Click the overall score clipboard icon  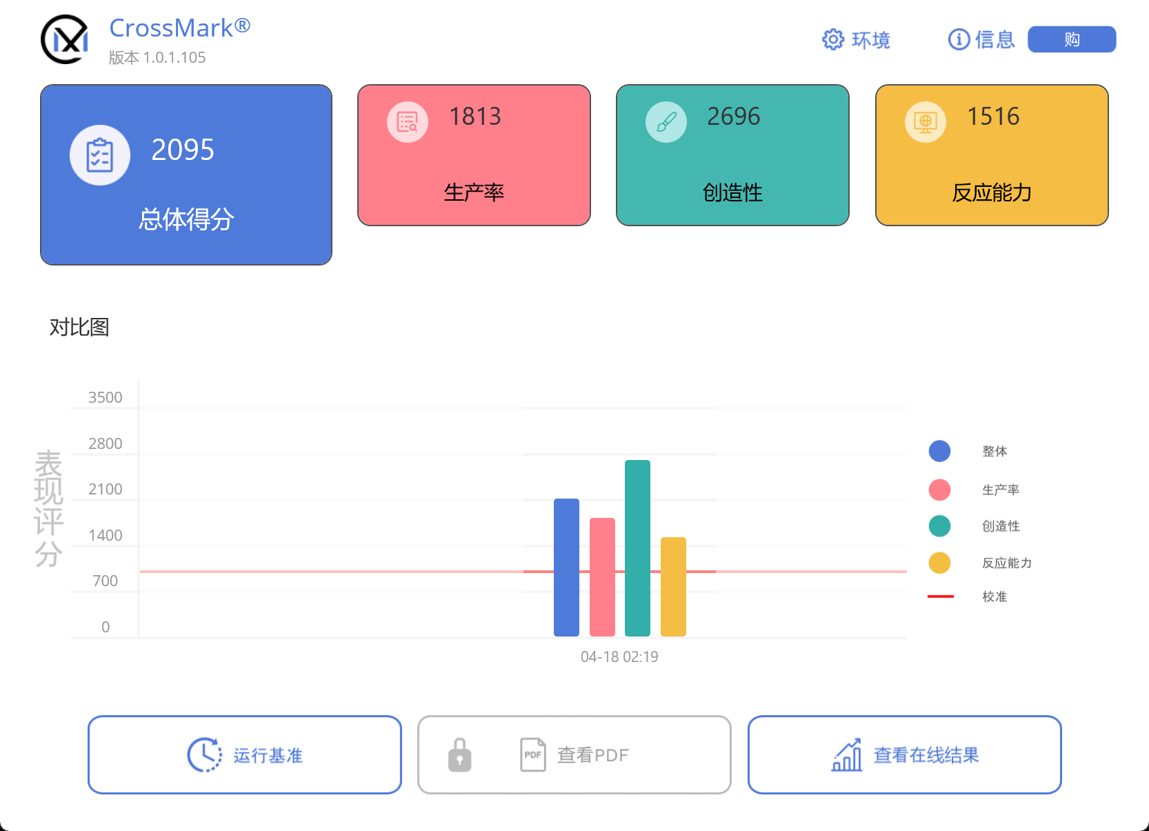coord(100,155)
